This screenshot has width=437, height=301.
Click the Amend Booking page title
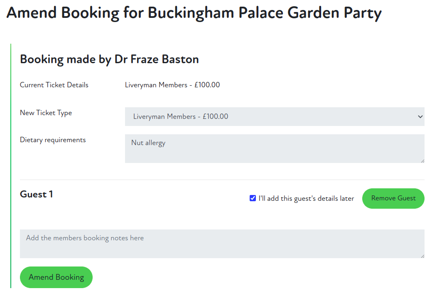point(194,13)
